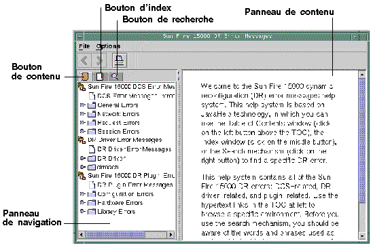Select the drmach tree label

pyautogui.click(x=108, y=167)
